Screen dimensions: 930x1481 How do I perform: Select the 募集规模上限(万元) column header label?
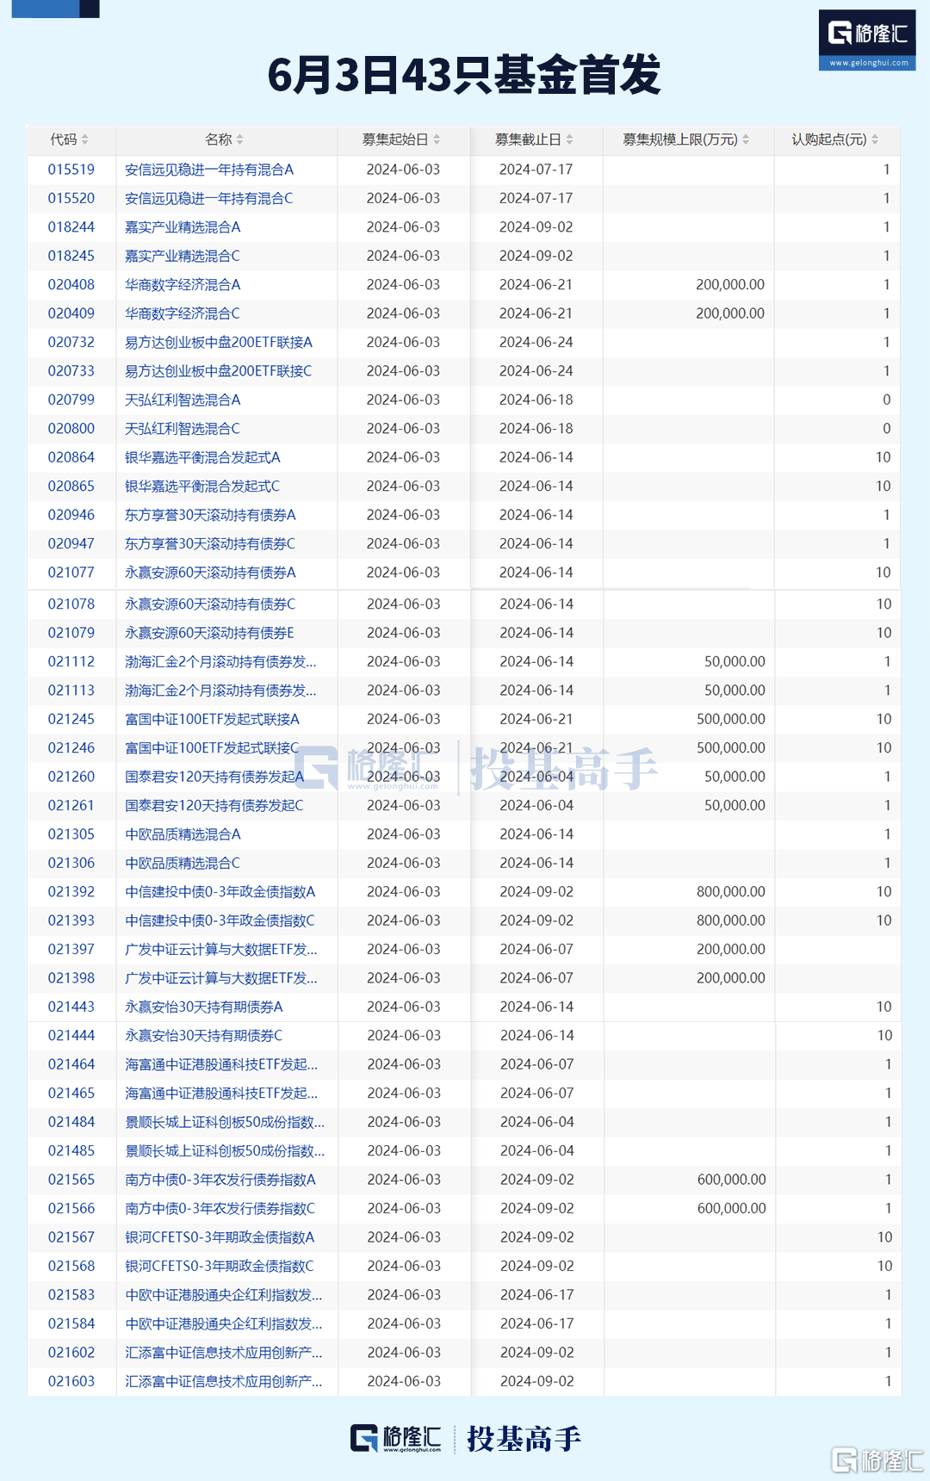coord(680,139)
